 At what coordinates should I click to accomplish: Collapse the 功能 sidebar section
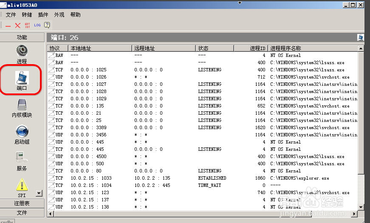point(22,37)
